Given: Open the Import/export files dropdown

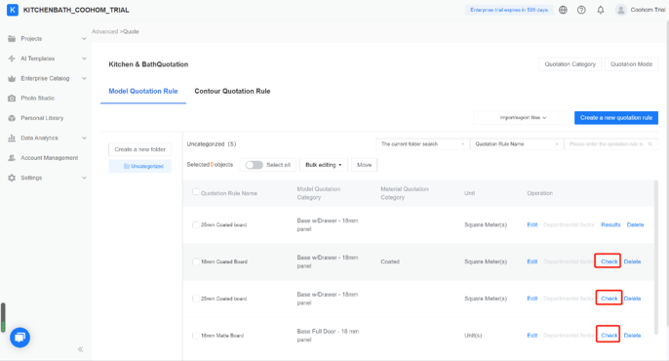Looking at the screenshot, I should [x=522, y=117].
